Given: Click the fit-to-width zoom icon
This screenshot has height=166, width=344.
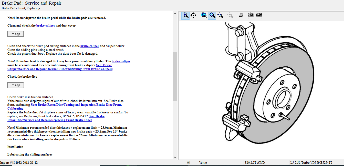Looking at the screenshot, I should 220,15.
